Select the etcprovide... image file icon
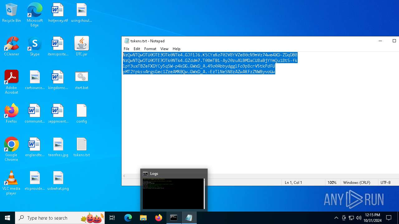 click(x=35, y=181)
